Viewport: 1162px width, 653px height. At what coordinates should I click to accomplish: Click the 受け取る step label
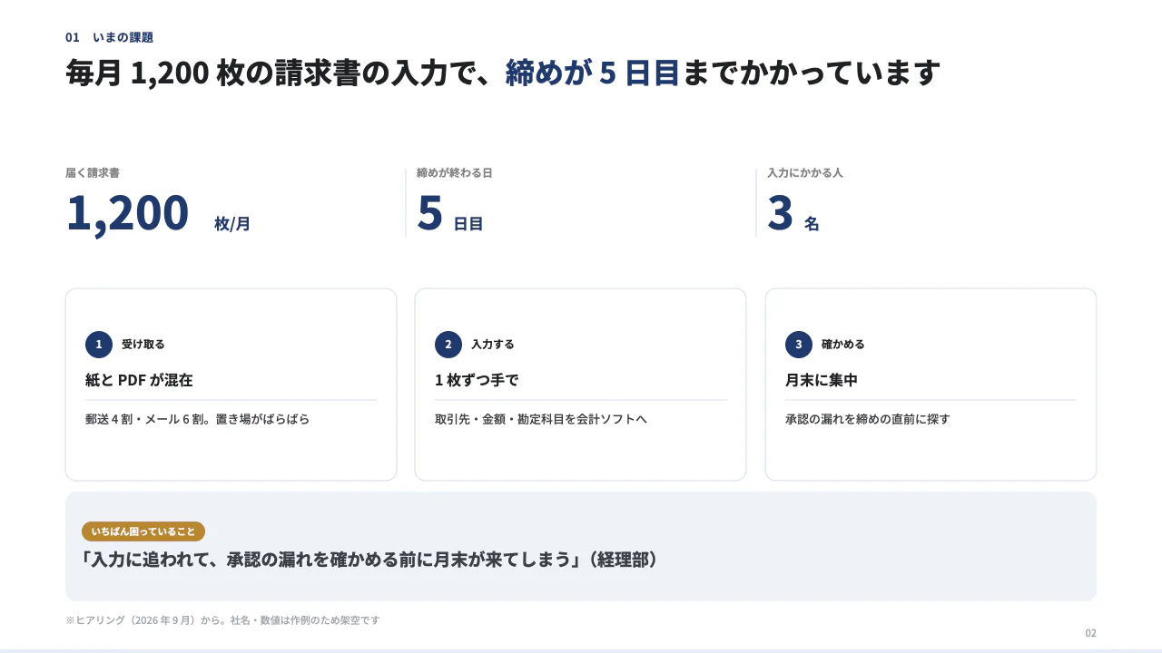[143, 345]
